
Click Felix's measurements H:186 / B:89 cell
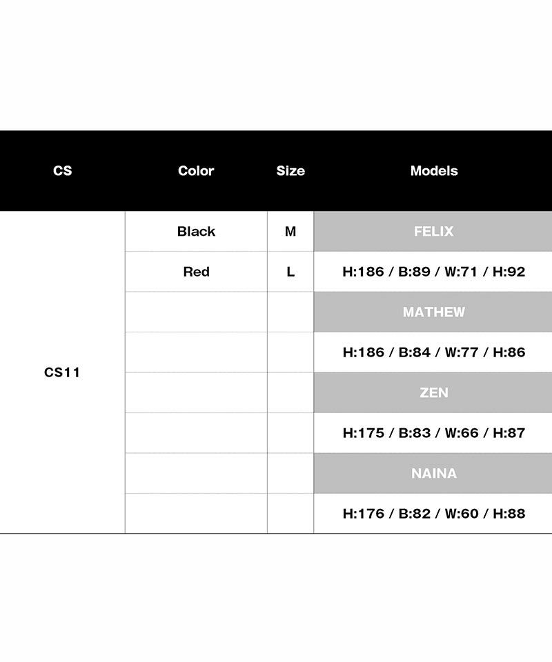click(433, 272)
